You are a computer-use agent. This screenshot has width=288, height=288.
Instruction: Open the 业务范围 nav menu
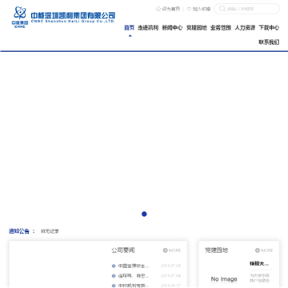[221, 27]
